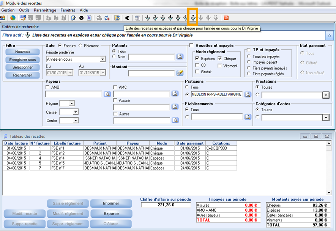This screenshot has width=336, height=231.
Task: Open the Régime dropdown list
Action: click(x=71, y=103)
